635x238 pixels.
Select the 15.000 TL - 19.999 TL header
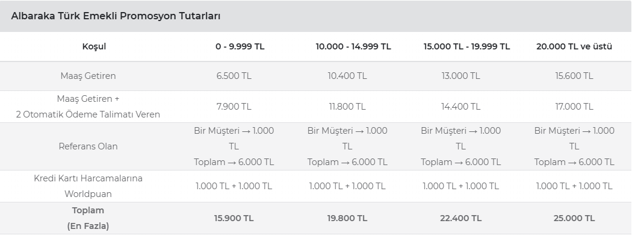pyautogui.click(x=466, y=46)
